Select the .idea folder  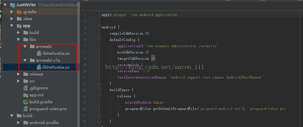pos(27,19)
